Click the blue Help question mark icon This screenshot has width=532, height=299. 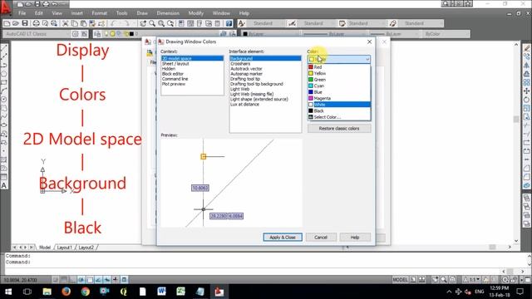229,23
